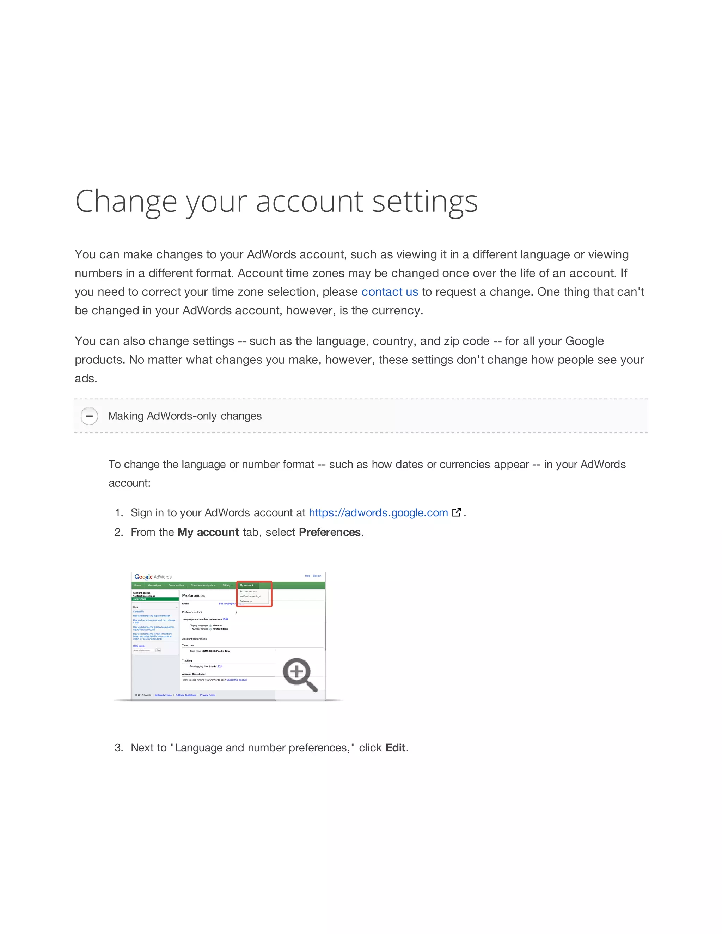Screen dimensions: 722x934
Task: Choose Preferences in the My account dropdown
Action: pos(246,601)
